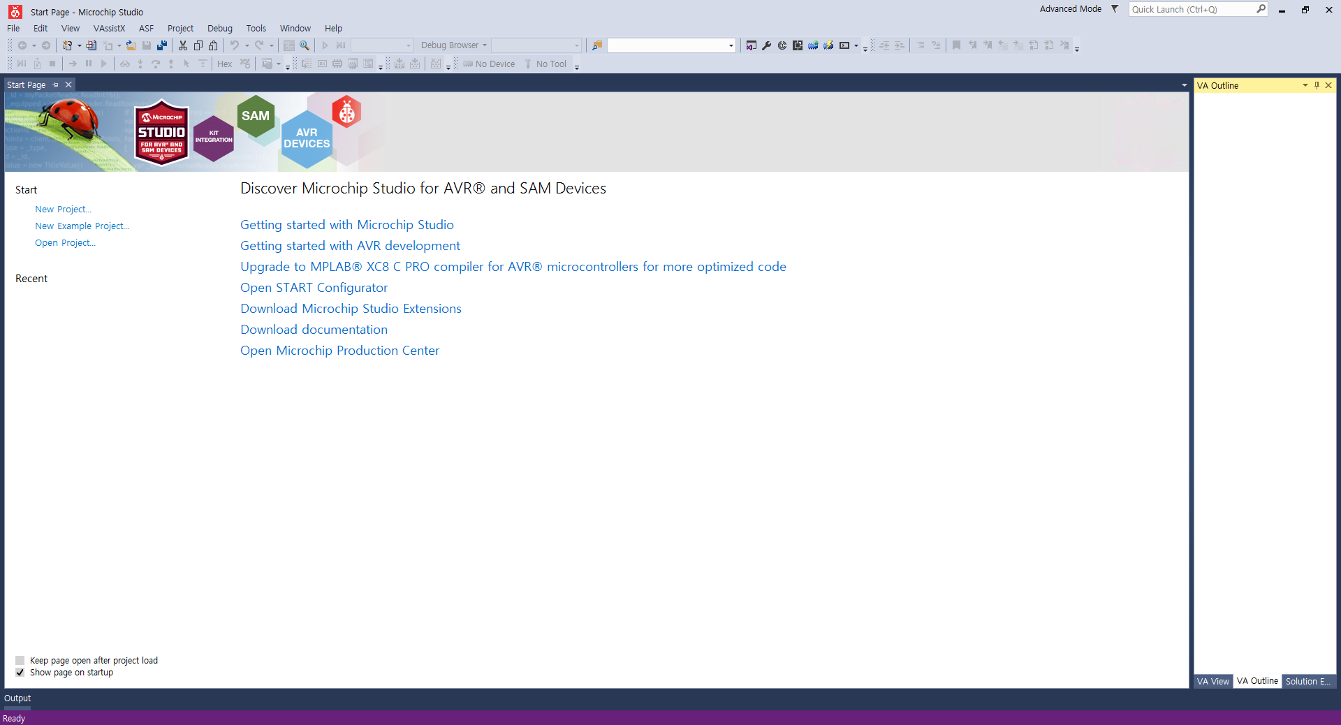This screenshot has height=725, width=1341.
Task: Close the VA Outline panel
Action: click(x=1328, y=85)
